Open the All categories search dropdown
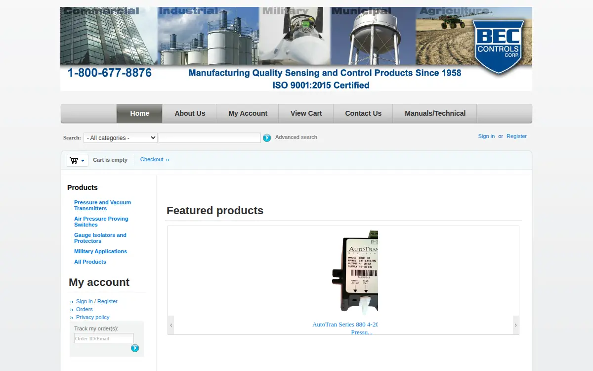The width and height of the screenshot is (593, 371). [x=121, y=138]
